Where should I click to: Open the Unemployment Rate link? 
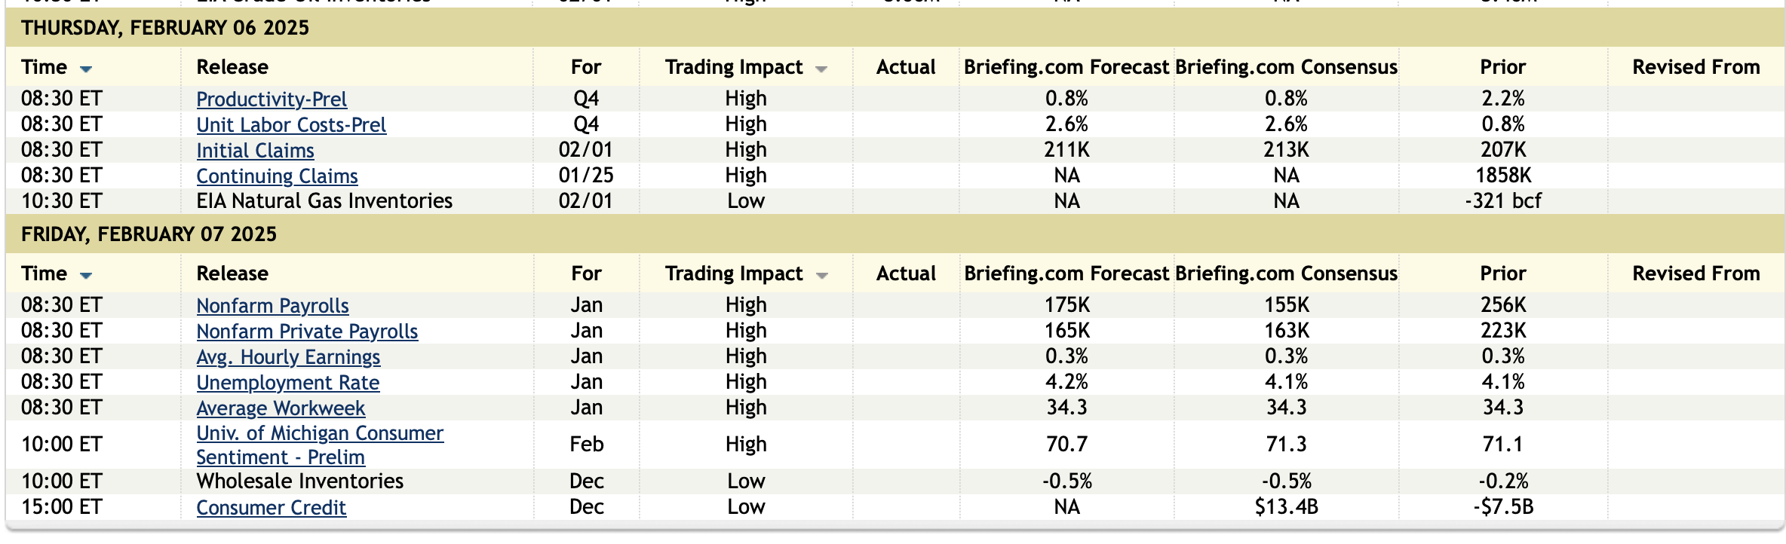[287, 383]
